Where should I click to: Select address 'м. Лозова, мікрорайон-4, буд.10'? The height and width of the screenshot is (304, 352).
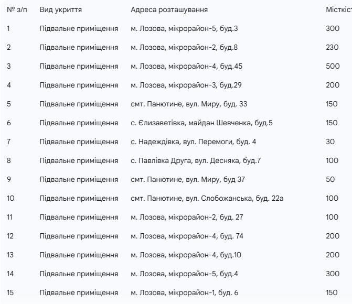click(x=186, y=255)
